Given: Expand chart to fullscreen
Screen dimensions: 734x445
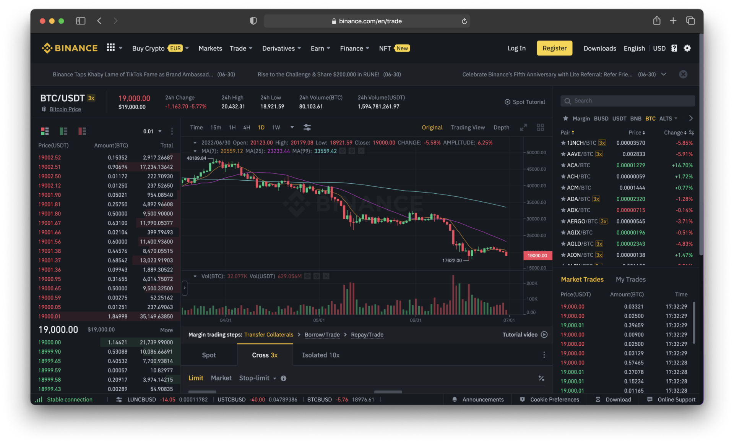Looking at the screenshot, I should (x=523, y=128).
